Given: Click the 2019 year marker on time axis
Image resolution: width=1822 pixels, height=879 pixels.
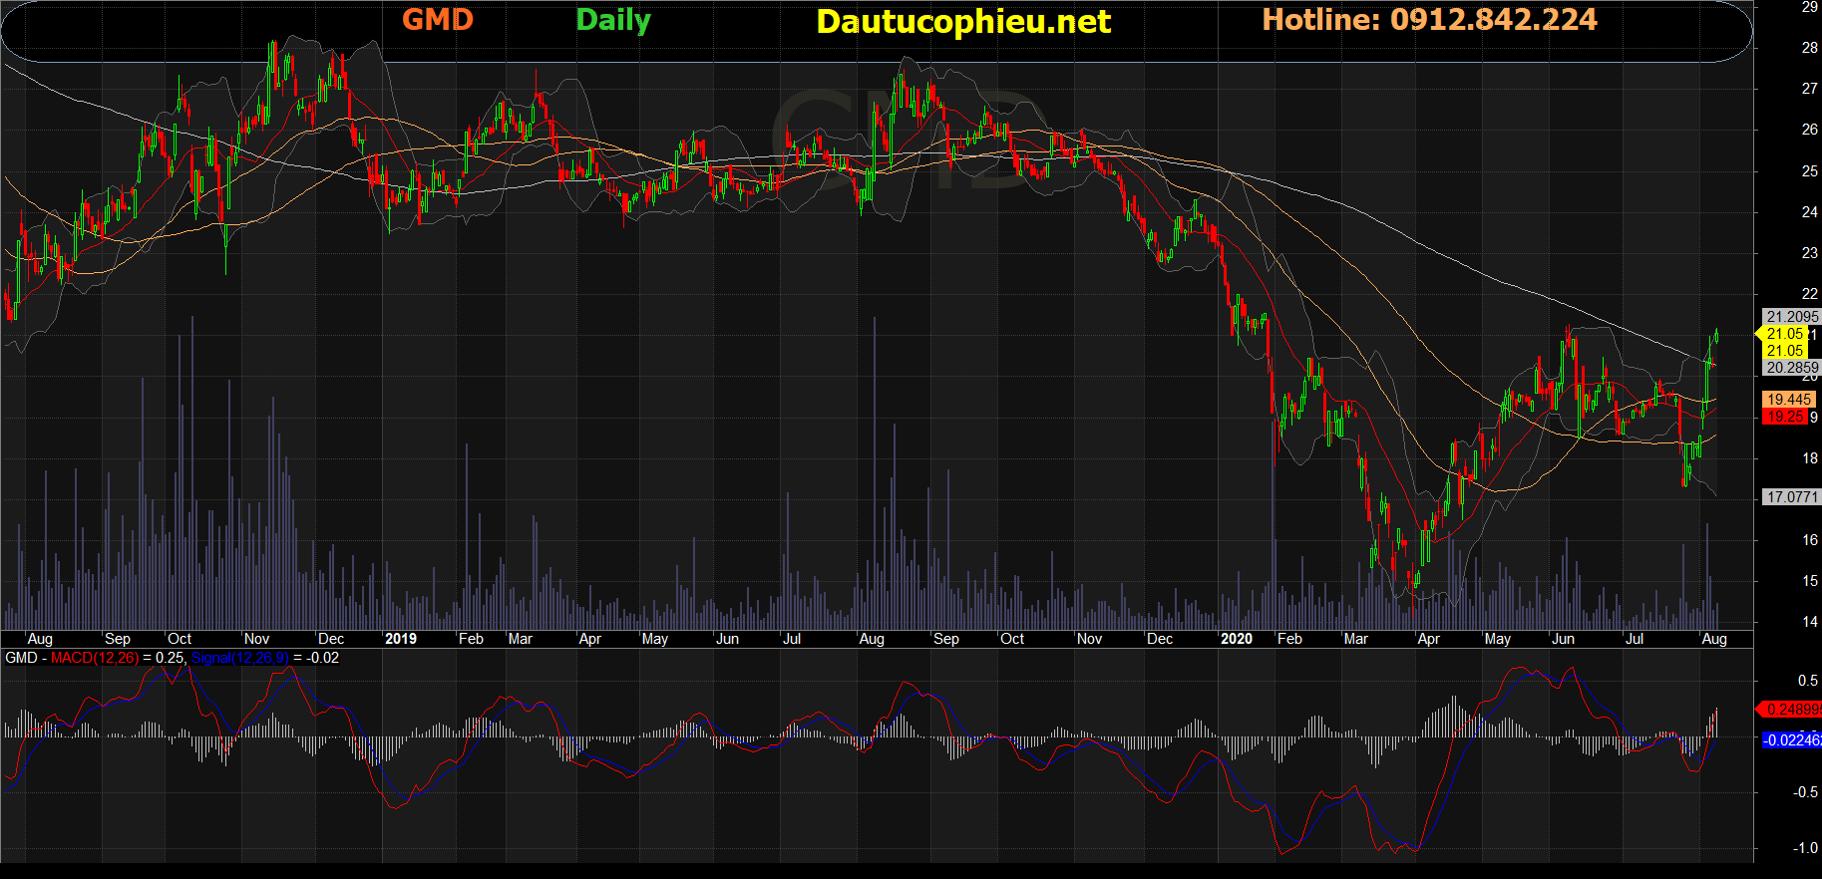Looking at the screenshot, I should pos(401,639).
